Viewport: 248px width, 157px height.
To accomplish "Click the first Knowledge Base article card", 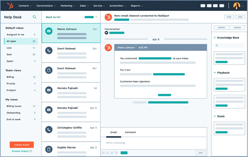I will pyautogui.click(x=229, y=58).
